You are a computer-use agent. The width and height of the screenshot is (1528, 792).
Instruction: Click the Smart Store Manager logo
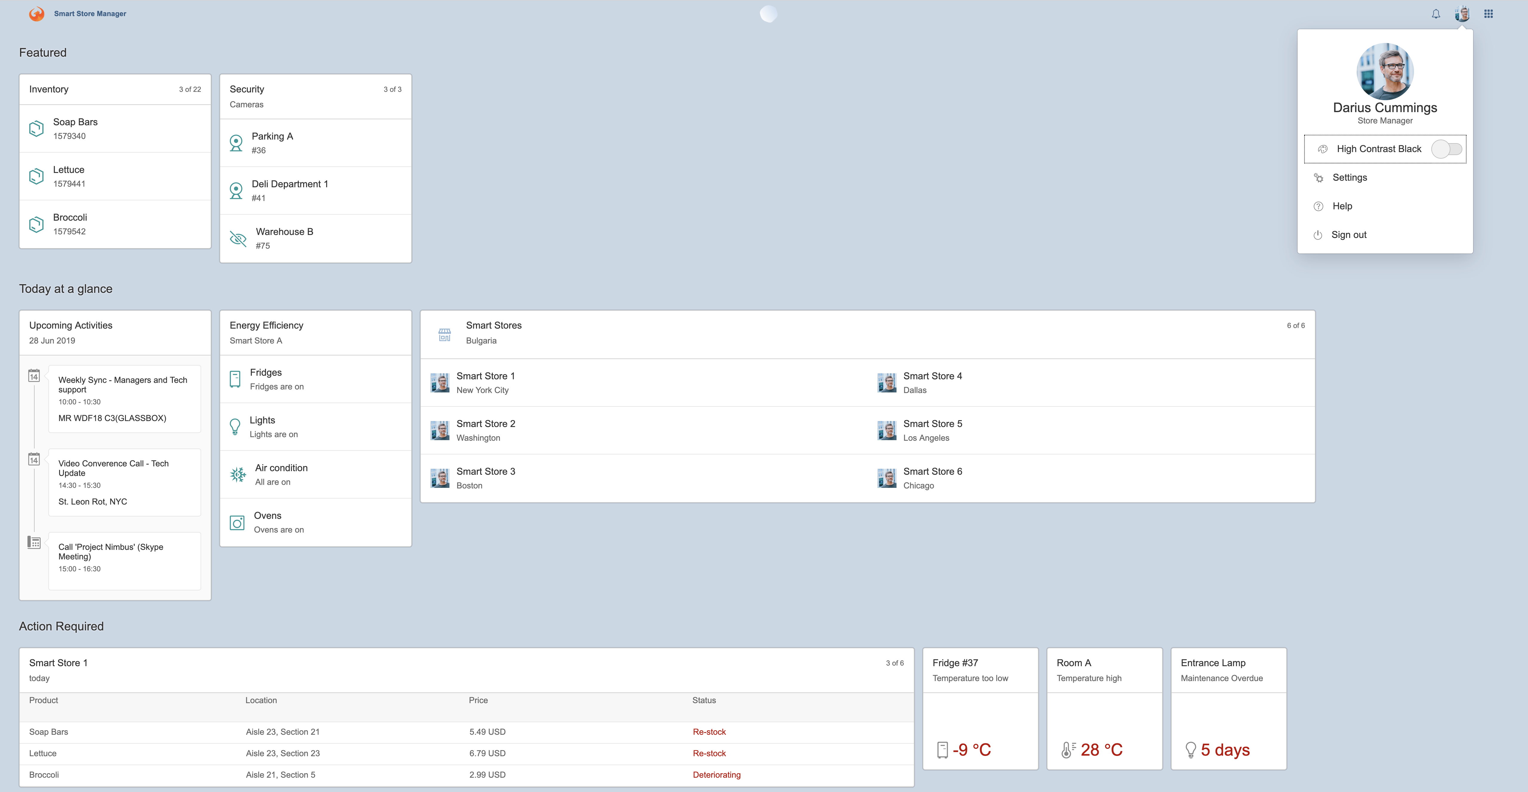click(37, 14)
